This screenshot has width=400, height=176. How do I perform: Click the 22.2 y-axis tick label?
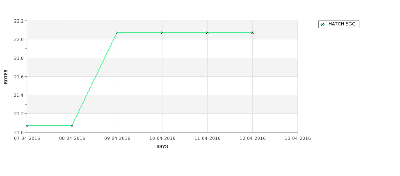[18, 21]
